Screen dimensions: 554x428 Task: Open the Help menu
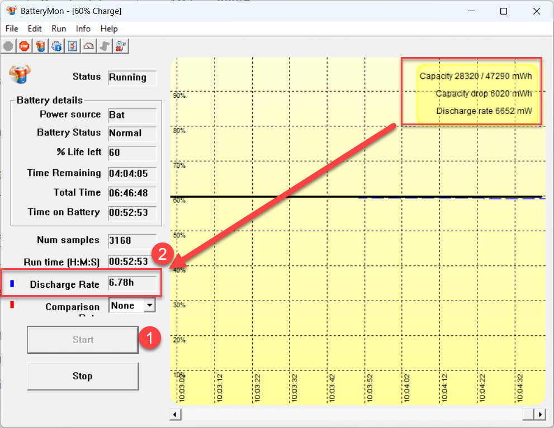109,28
